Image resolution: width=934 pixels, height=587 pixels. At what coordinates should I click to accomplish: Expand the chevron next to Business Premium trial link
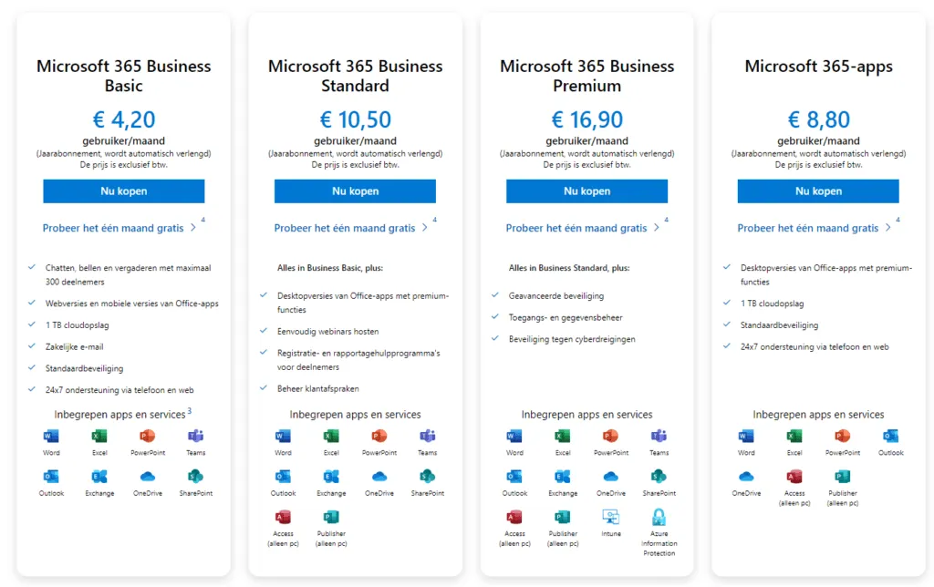tap(656, 228)
